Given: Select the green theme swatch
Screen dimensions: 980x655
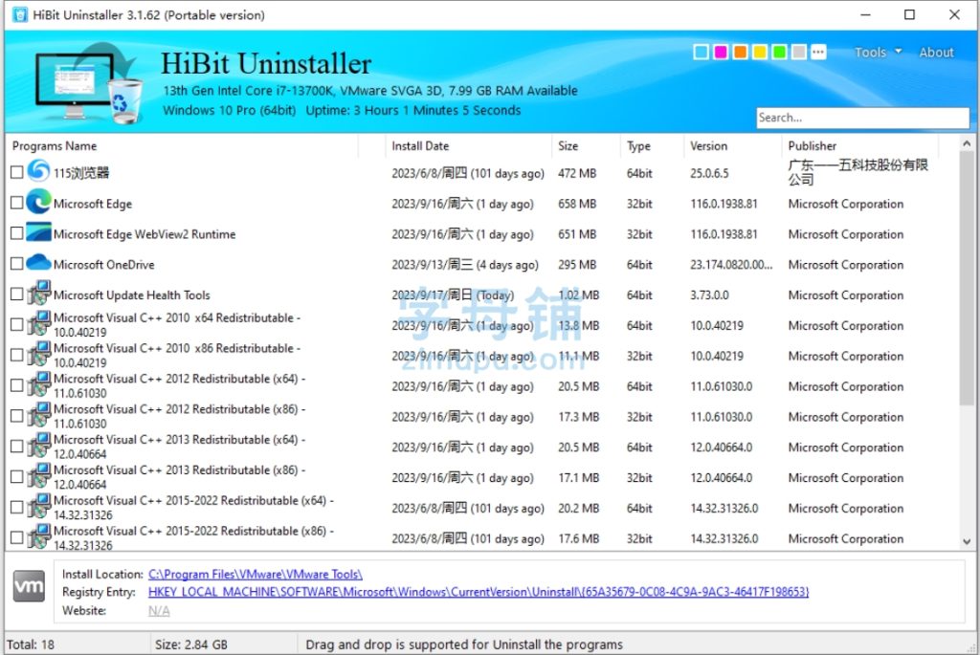Looking at the screenshot, I should [x=779, y=52].
